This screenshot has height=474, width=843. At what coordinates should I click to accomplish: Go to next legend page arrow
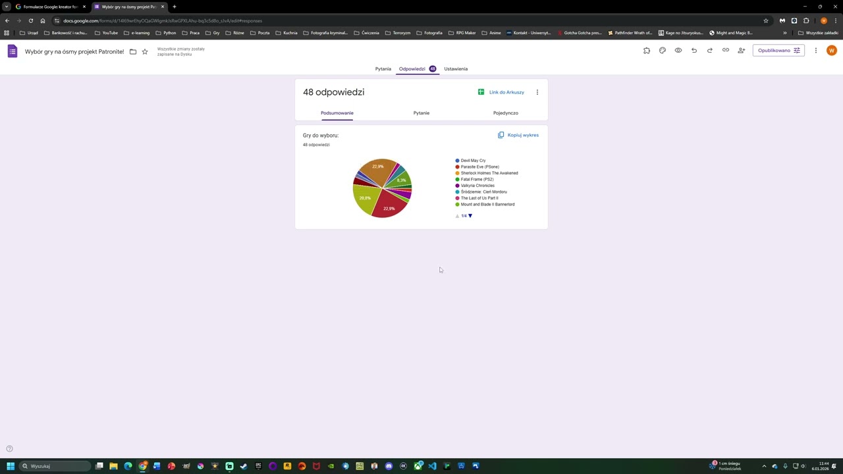[x=470, y=216]
